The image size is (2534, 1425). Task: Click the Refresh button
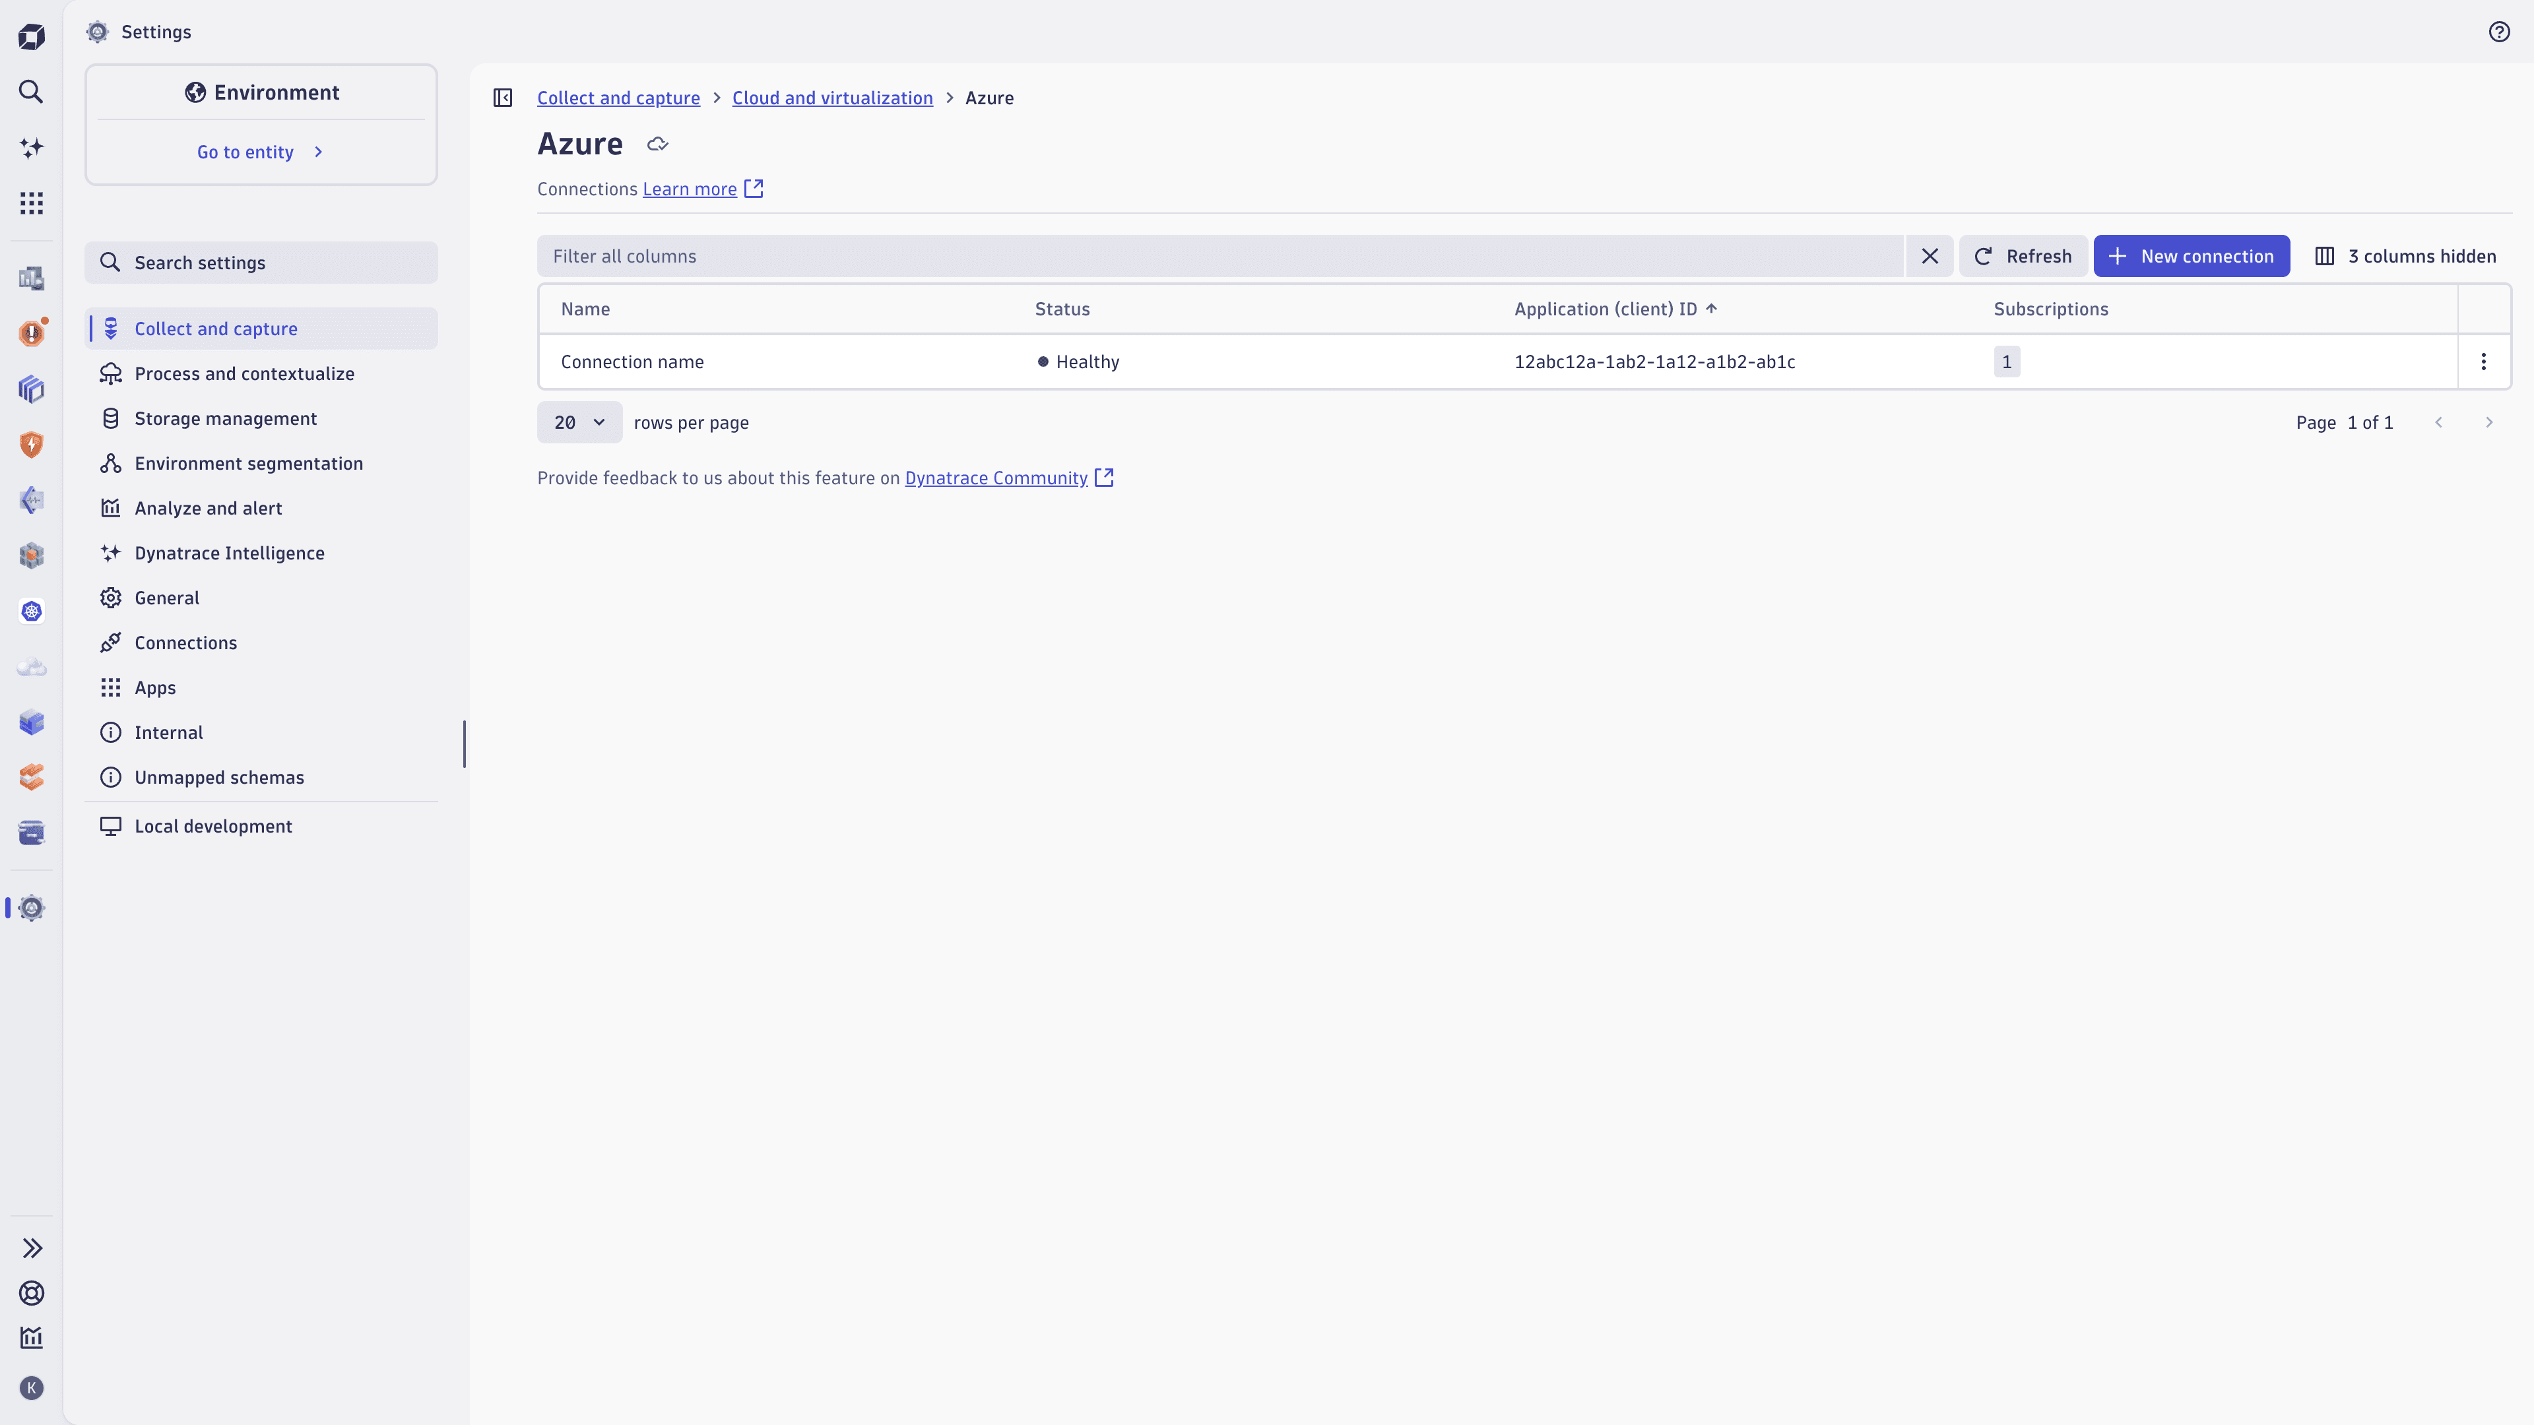2023,256
